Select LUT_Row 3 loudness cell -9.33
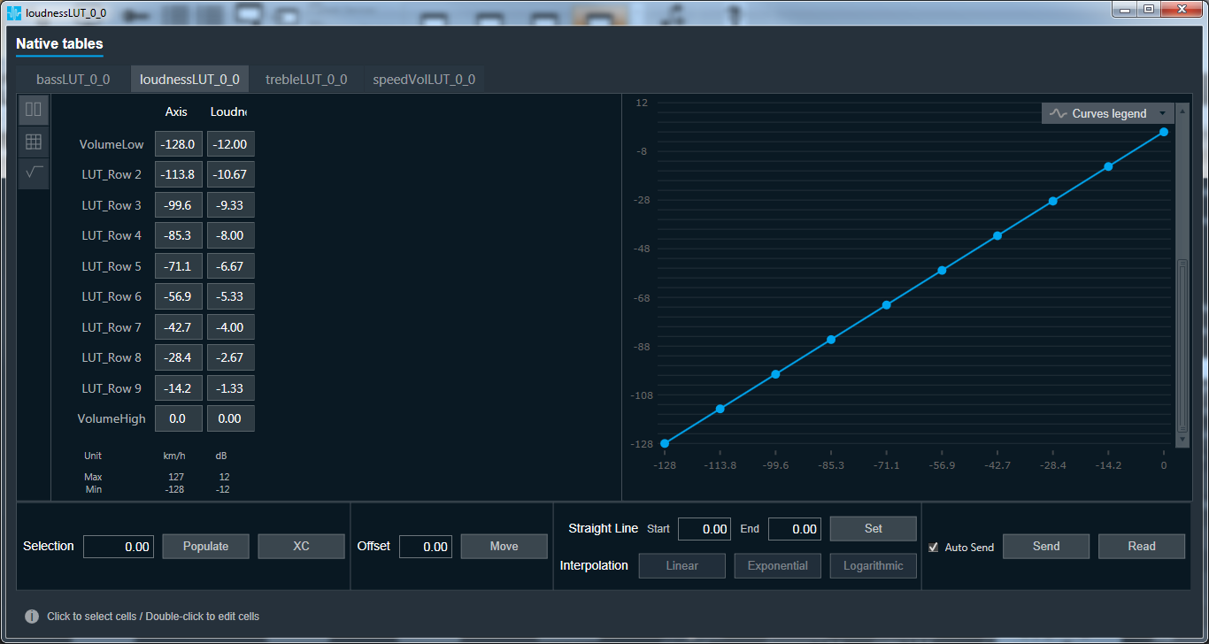 (x=230, y=205)
